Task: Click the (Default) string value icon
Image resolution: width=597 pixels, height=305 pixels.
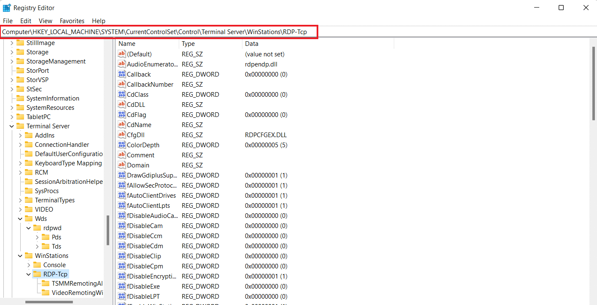Action: (122, 54)
